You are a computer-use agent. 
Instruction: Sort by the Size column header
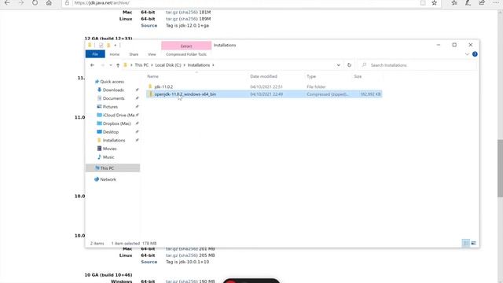point(358,76)
